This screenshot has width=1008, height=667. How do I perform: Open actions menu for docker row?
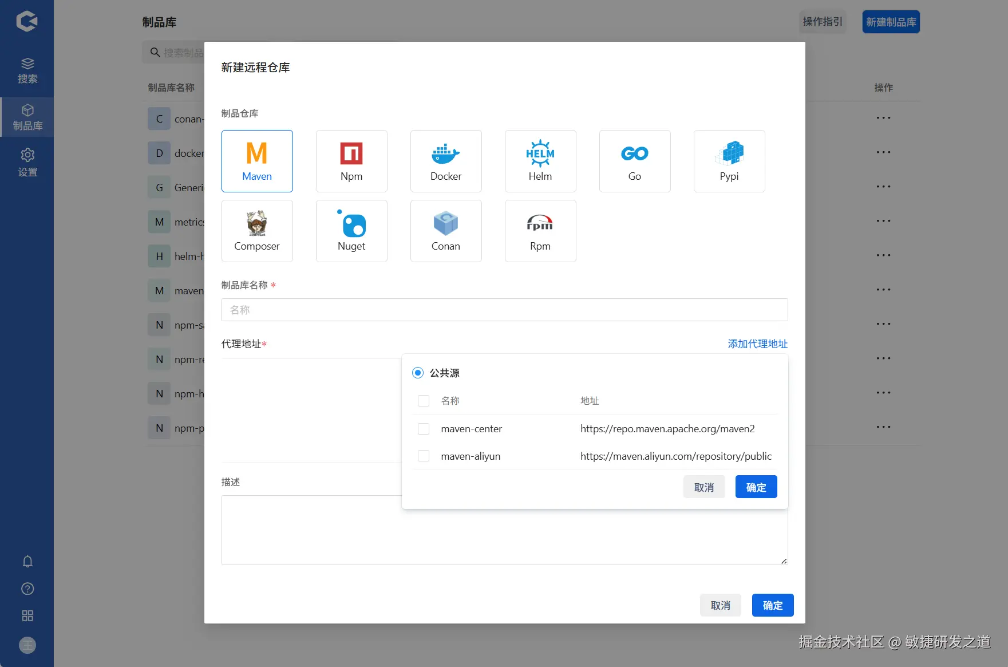pyautogui.click(x=883, y=153)
